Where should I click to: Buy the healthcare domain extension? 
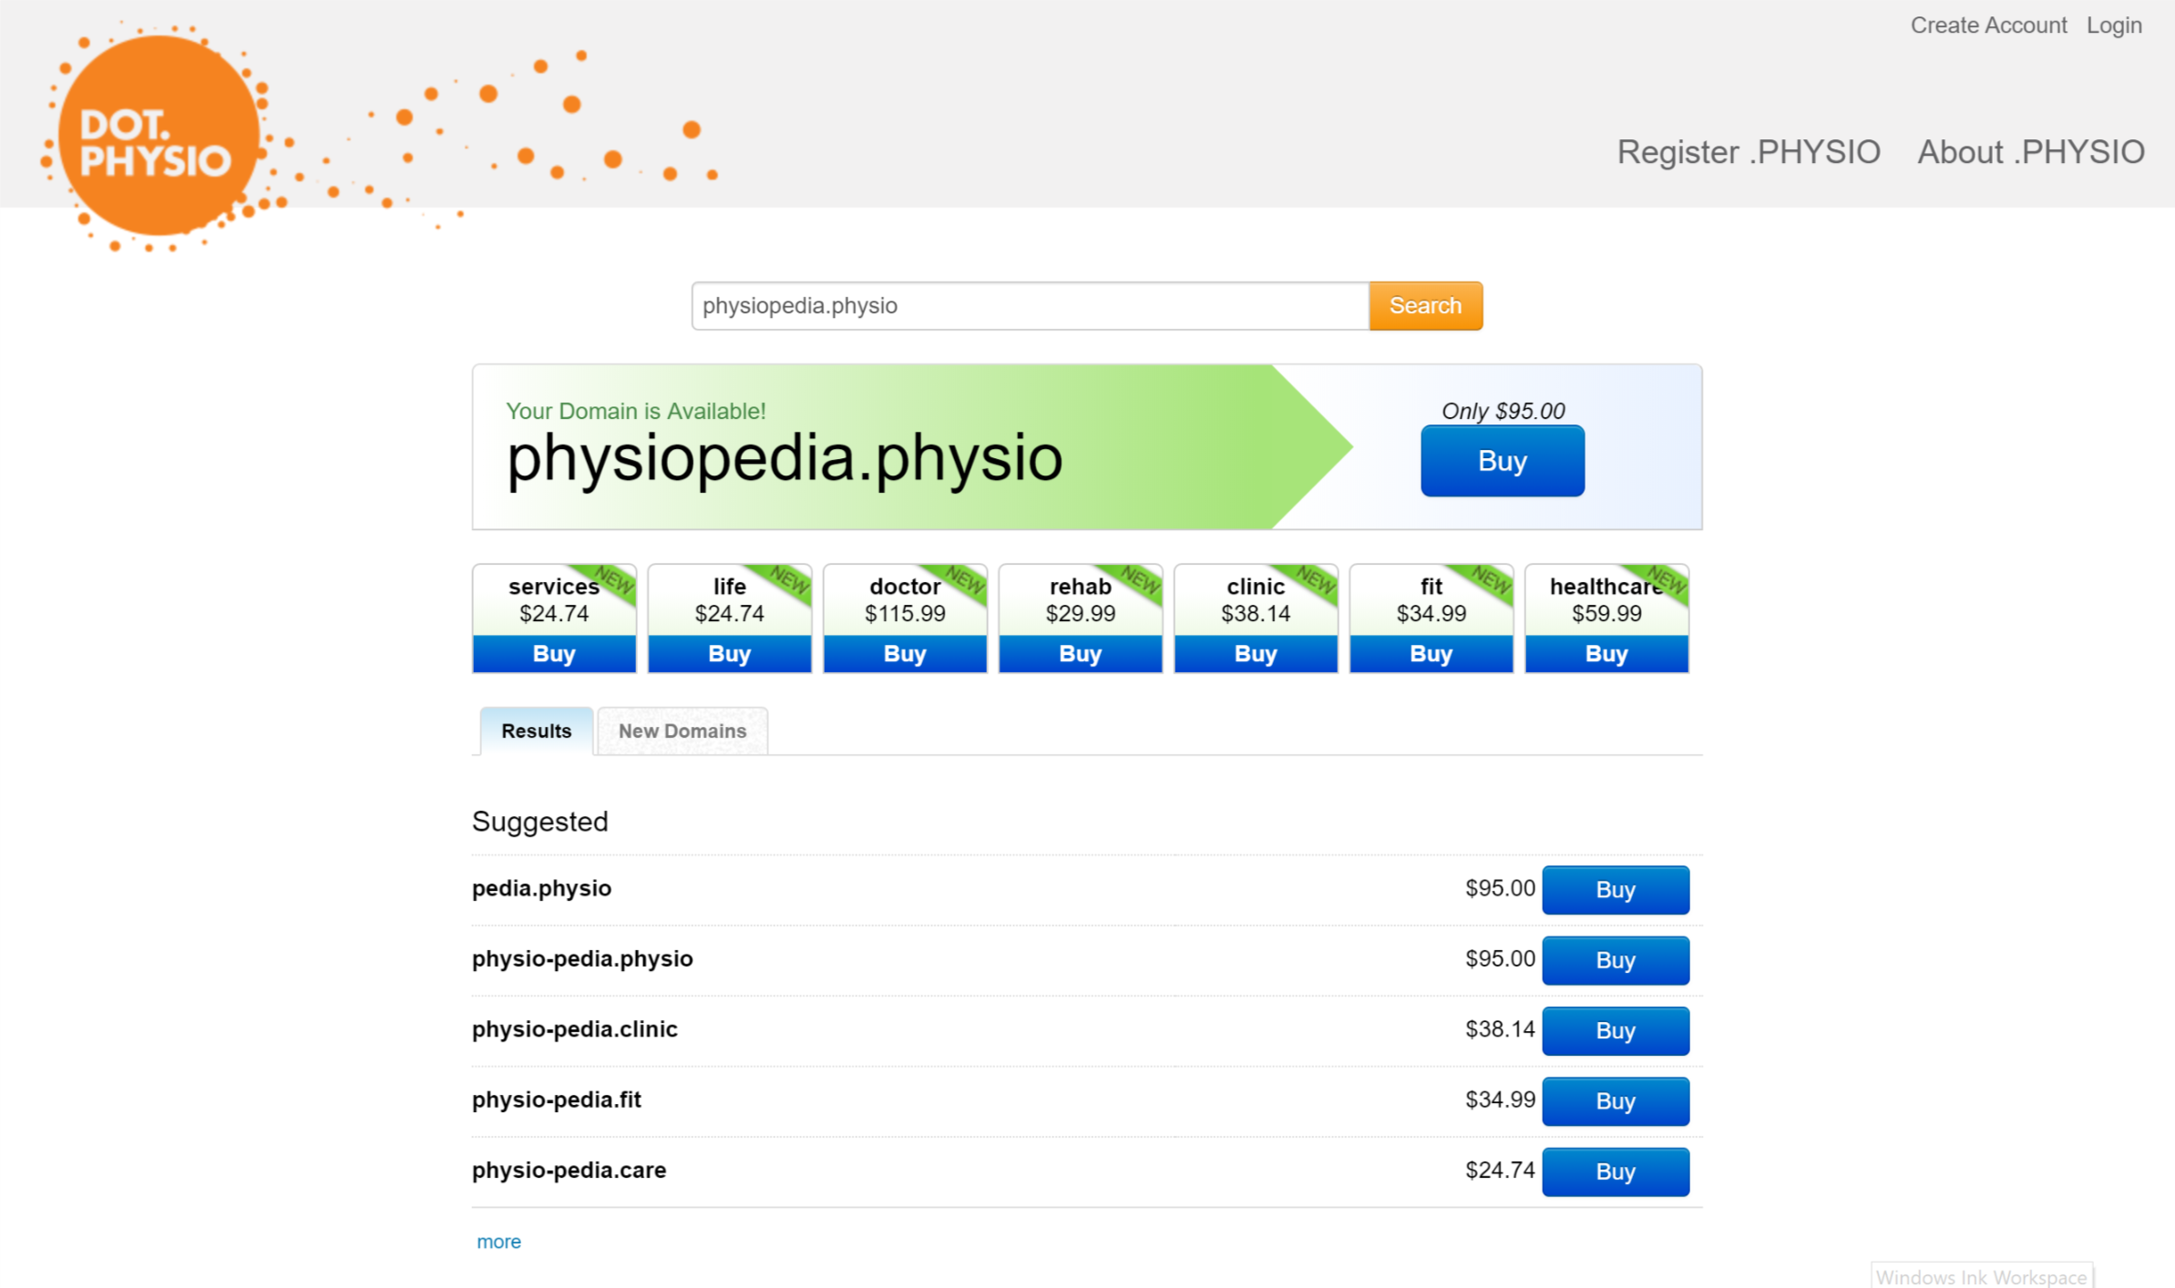pyautogui.click(x=1606, y=654)
